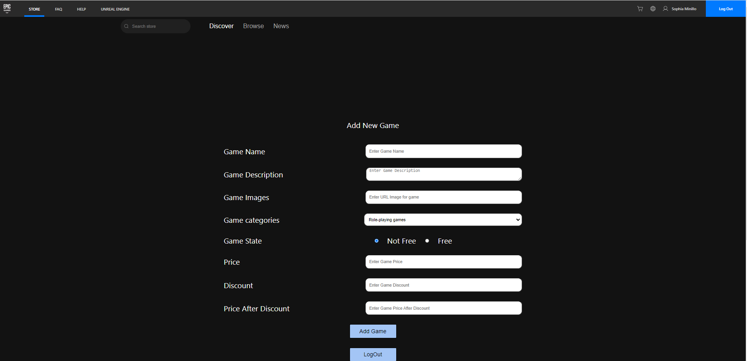Focus the Game Description text area
Viewport: 747px width, 361px height.
[x=444, y=174]
